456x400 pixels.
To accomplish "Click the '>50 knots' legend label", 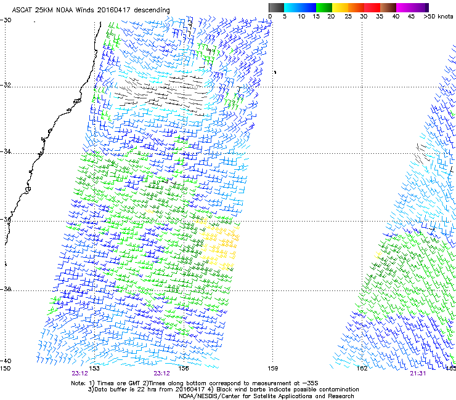I will click(438, 17).
